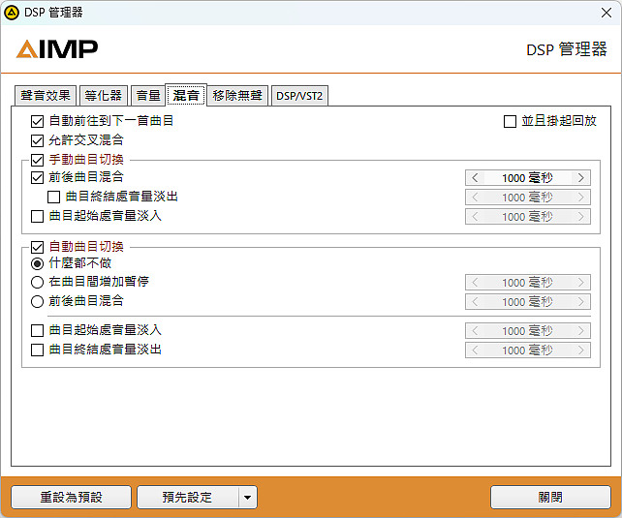Image resolution: width=622 pixels, height=518 pixels.
Task: Decrease manual 曲目終結處音量淡出 duration with left arrow
Action: (x=475, y=197)
